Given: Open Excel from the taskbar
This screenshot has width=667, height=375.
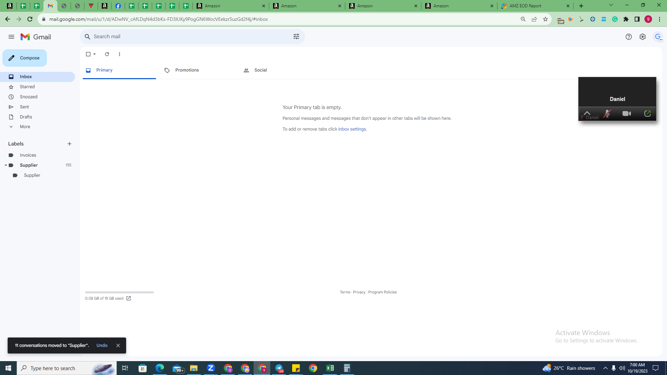Looking at the screenshot, I should 330,368.
